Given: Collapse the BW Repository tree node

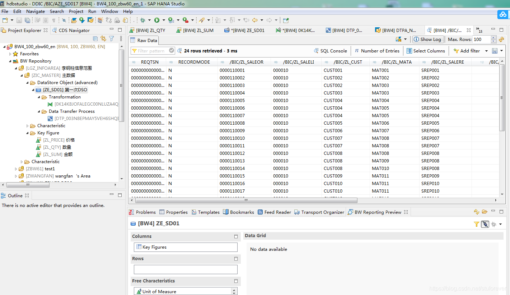Looking at the screenshot, I should click(x=10, y=61).
